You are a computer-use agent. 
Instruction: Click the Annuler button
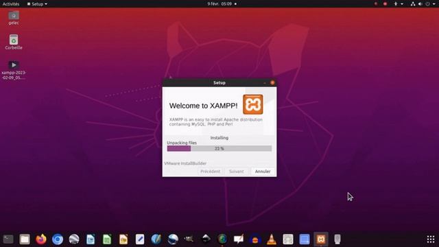(263, 172)
